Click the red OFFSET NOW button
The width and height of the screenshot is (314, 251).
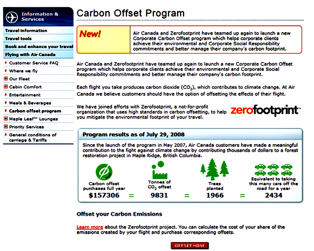(x=189, y=246)
